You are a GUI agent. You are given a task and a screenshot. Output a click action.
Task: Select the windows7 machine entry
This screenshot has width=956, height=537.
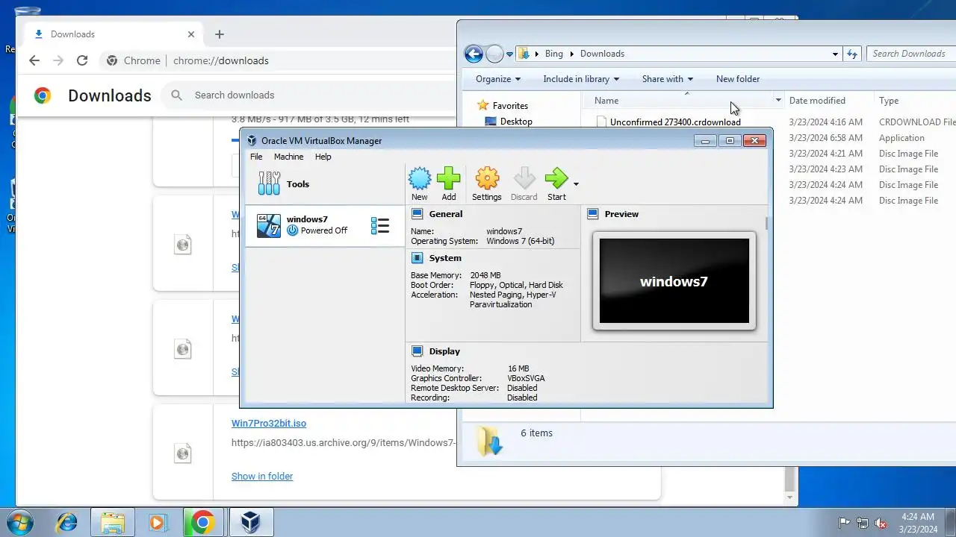(x=325, y=225)
